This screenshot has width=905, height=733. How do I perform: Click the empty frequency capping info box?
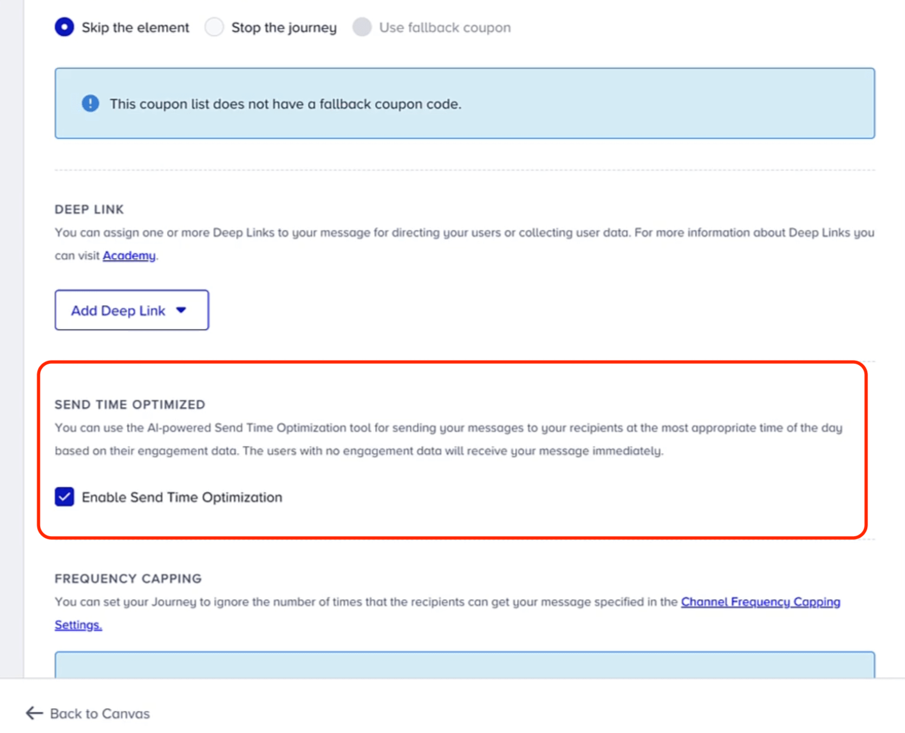click(465, 667)
